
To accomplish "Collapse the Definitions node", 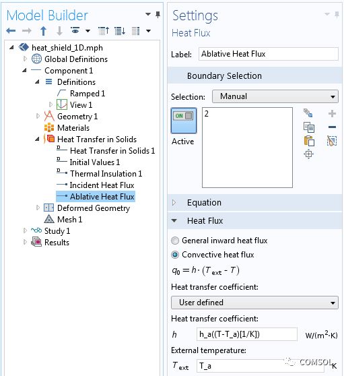I will (x=37, y=82).
